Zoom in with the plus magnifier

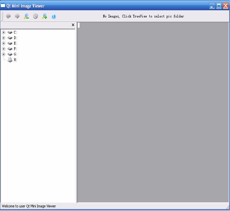point(45,16)
